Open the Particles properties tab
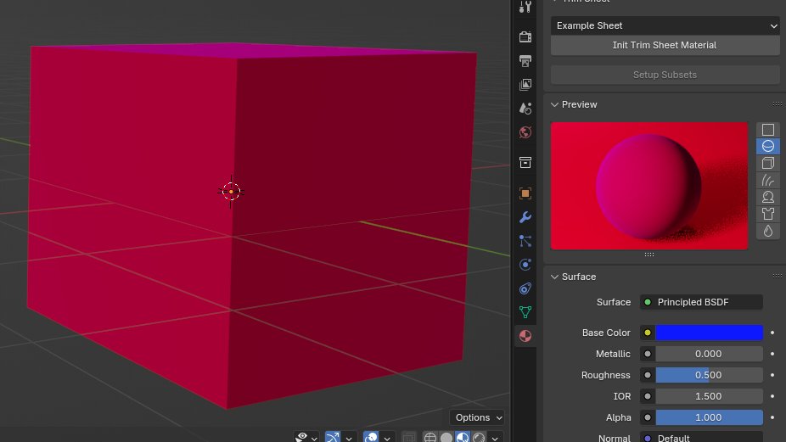The height and width of the screenshot is (442, 786). (x=525, y=241)
